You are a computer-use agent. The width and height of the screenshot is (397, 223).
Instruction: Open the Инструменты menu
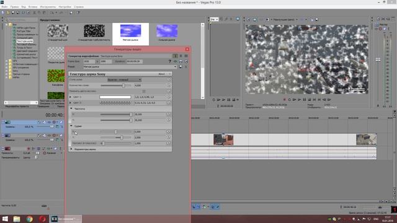pyautogui.click(x=48, y=7)
